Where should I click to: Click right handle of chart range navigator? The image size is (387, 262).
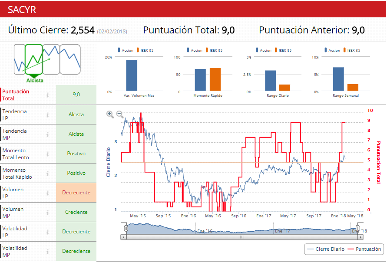(357, 228)
